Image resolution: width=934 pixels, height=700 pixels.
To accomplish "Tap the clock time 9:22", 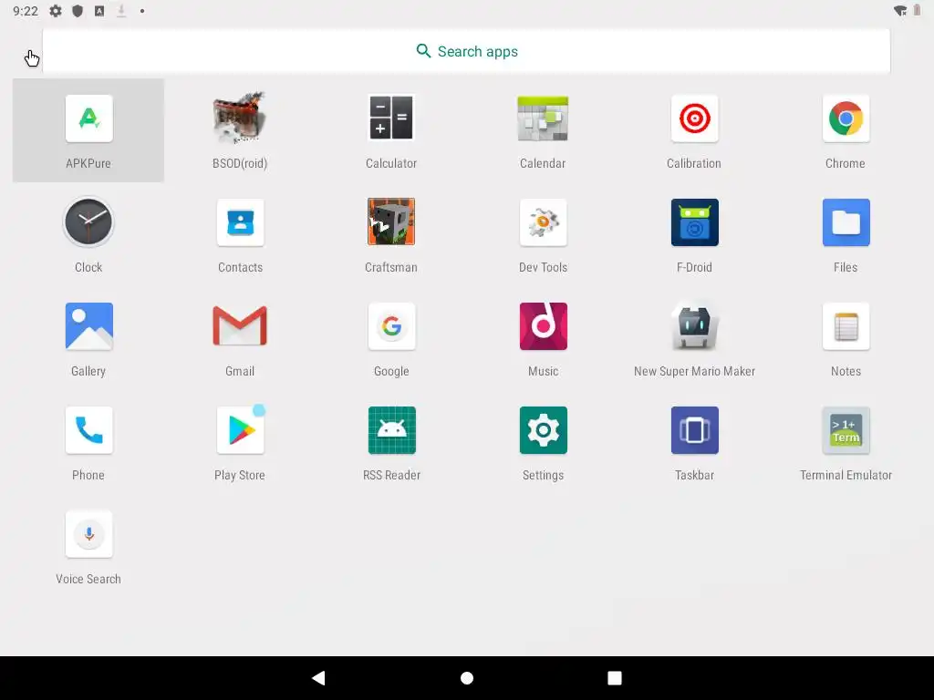I will pos(26,11).
